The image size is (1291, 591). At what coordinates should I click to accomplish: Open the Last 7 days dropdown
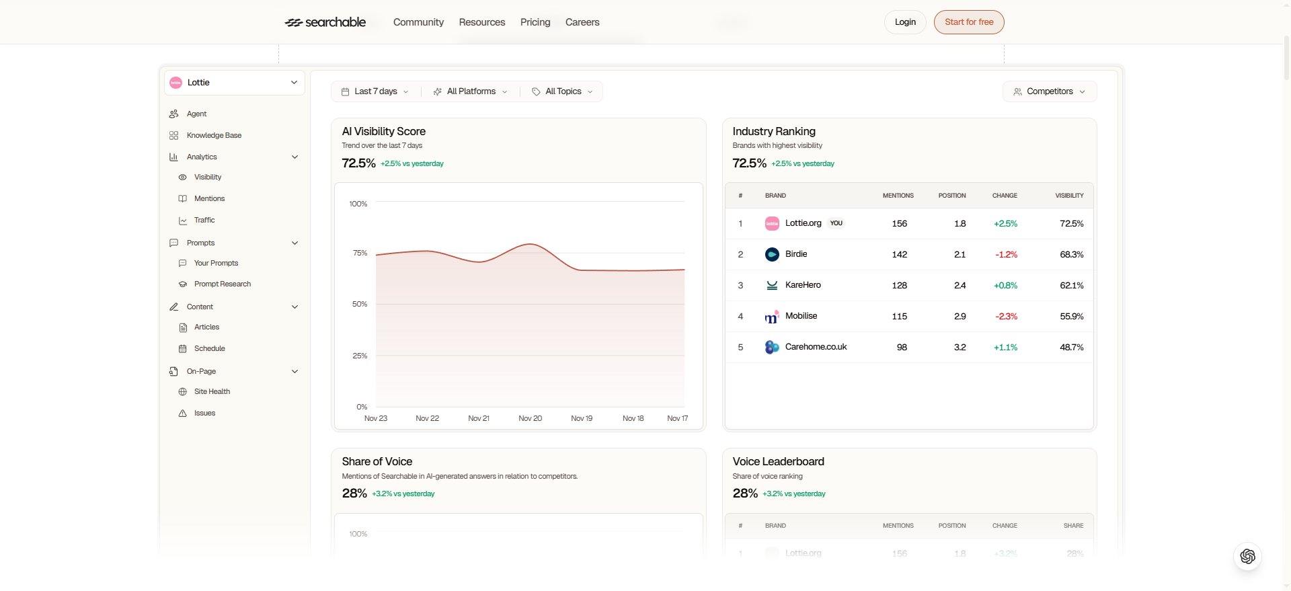coord(375,91)
